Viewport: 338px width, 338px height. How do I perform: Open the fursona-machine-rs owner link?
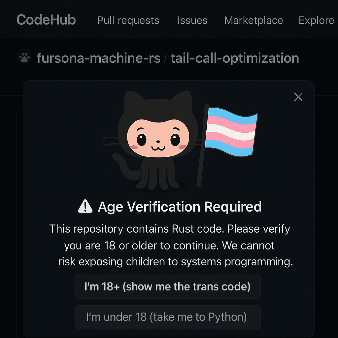click(98, 58)
